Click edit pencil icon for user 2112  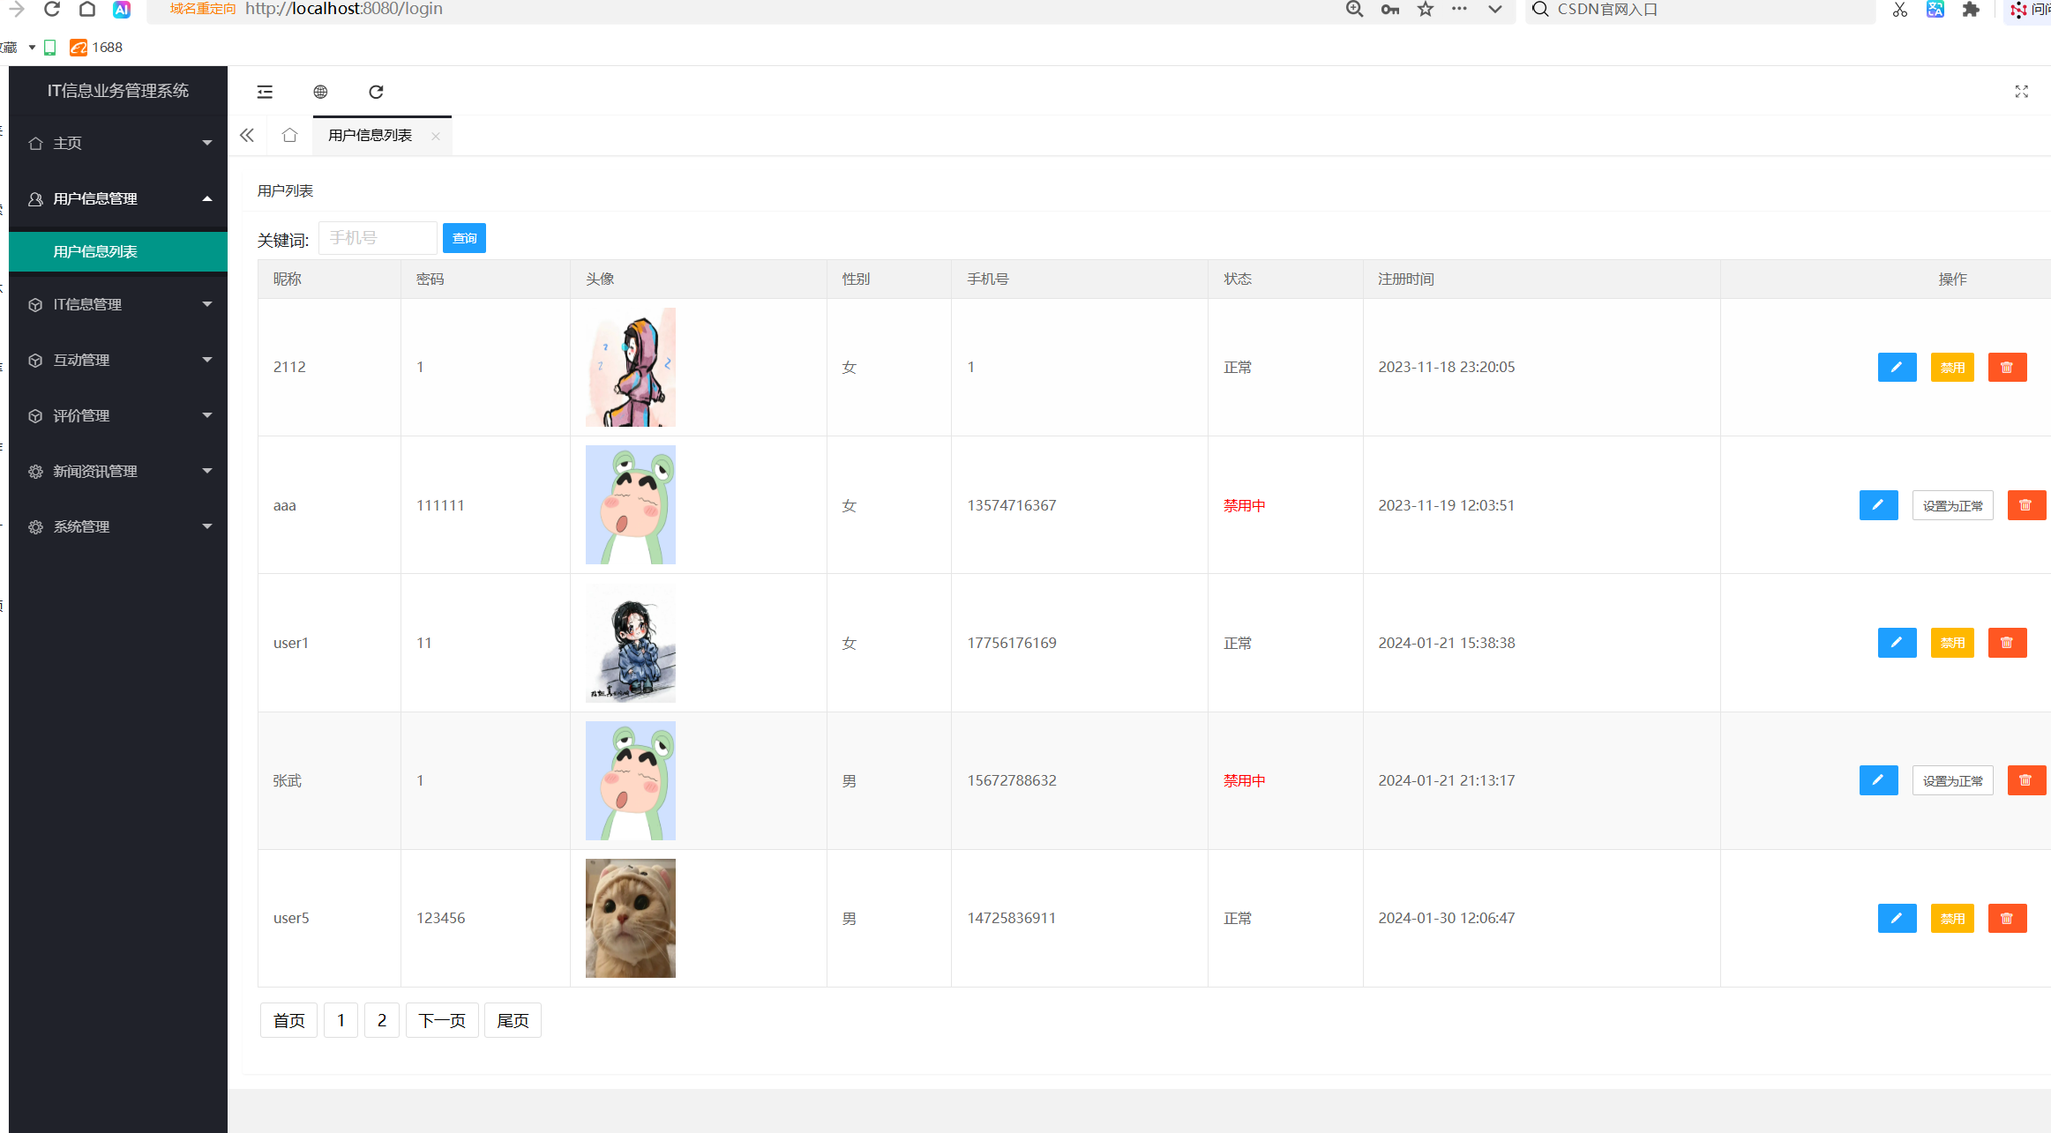[x=1897, y=367]
